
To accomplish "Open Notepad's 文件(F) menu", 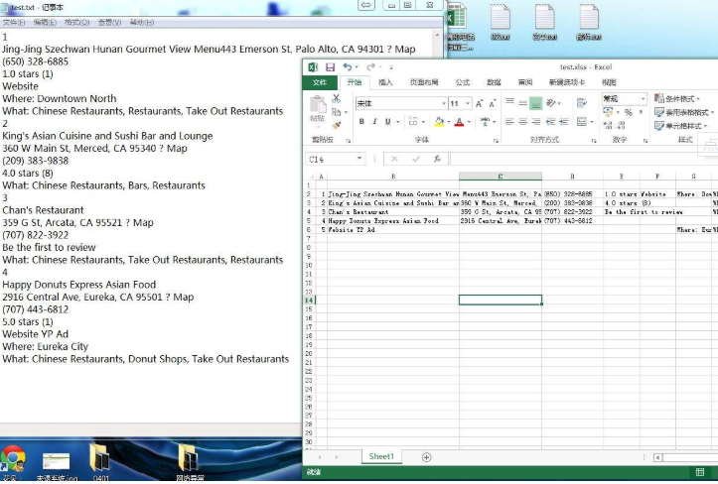I will 14,23.
